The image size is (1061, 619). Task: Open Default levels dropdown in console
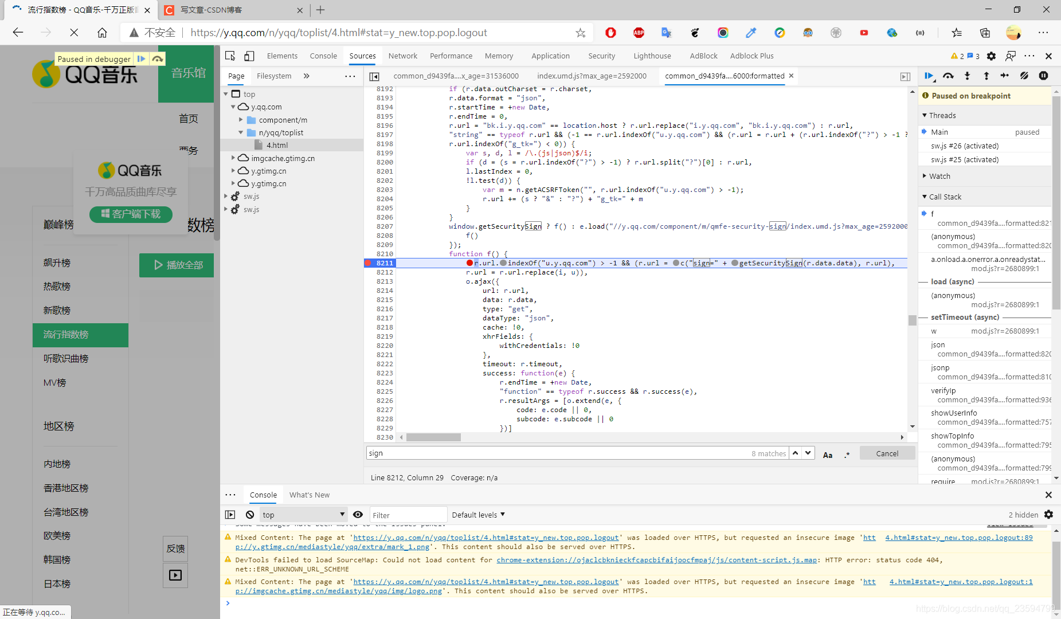[x=478, y=515]
